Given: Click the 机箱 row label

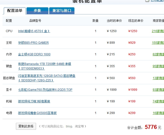Looking at the screenshot, I should coord(9,101).
